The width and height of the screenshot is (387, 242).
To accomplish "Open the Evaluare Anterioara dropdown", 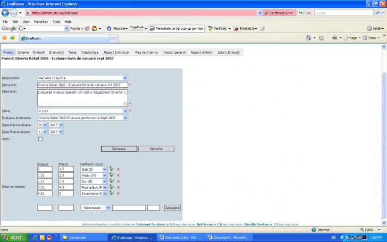I will pyautogui.click(x=125, y=118).
